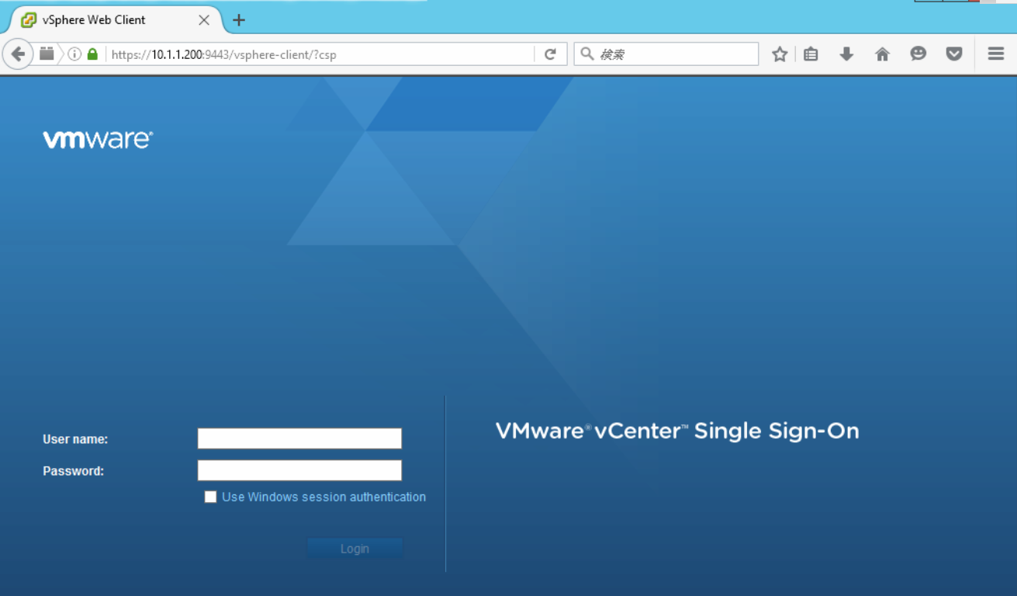Viewport: 1017px width, 596px height.
Task: Click the browser search field
Action: 666,54
